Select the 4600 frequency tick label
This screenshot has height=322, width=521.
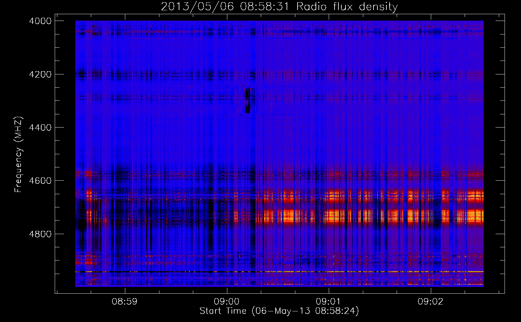(x=40, y=181)
